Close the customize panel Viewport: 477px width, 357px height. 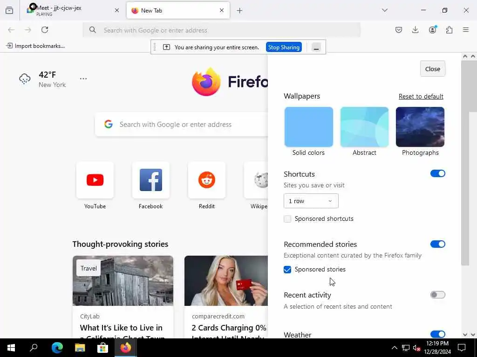pyautogui.click(x=433, y=69)
